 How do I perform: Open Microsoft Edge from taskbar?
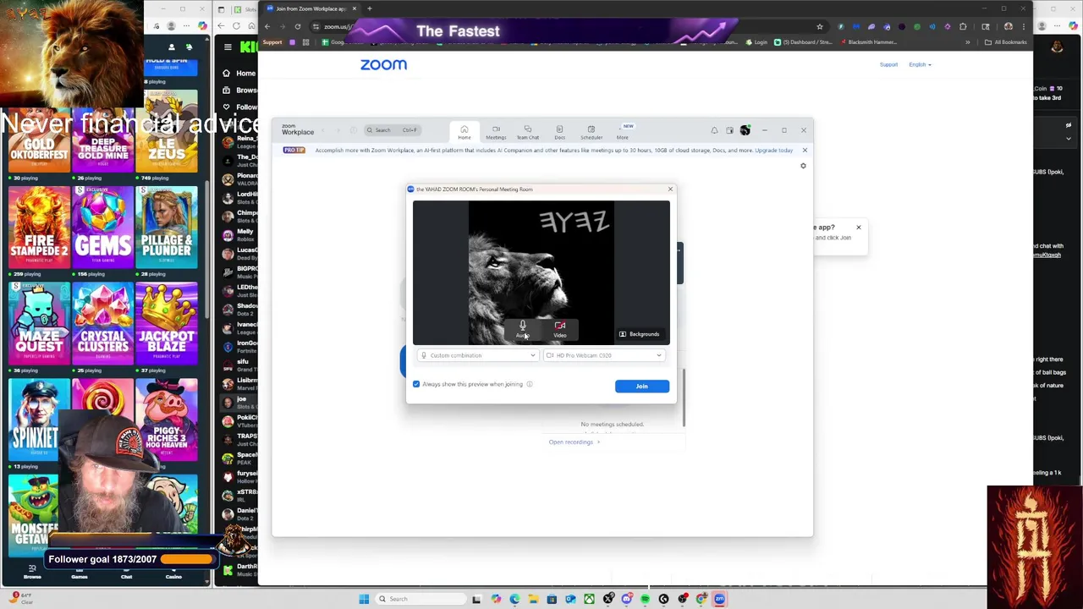(514, 599)
